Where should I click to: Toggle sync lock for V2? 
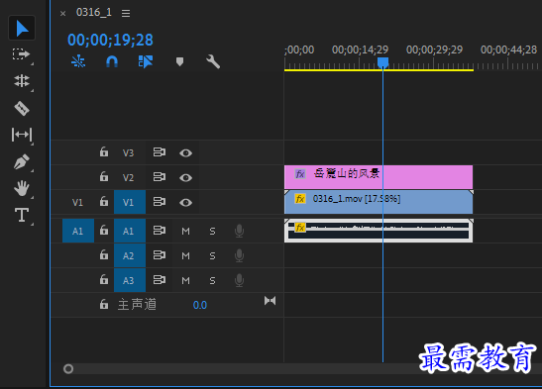[x=160, y=177]
